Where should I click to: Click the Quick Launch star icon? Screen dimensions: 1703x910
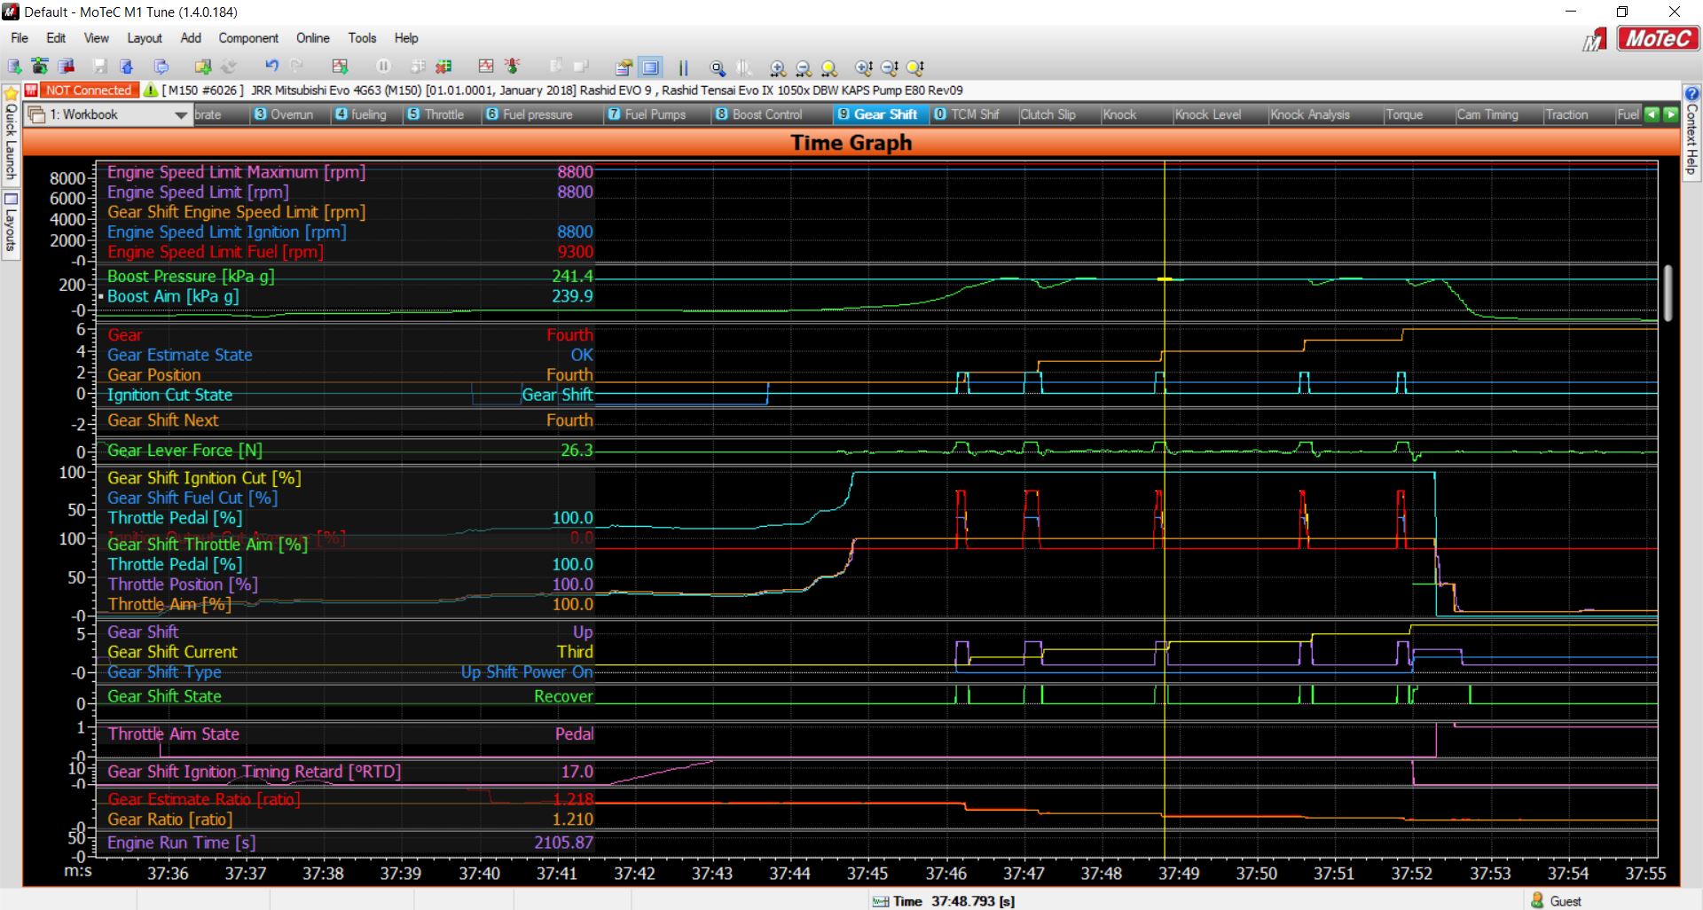pyautogui.click(x=11, y=93)
